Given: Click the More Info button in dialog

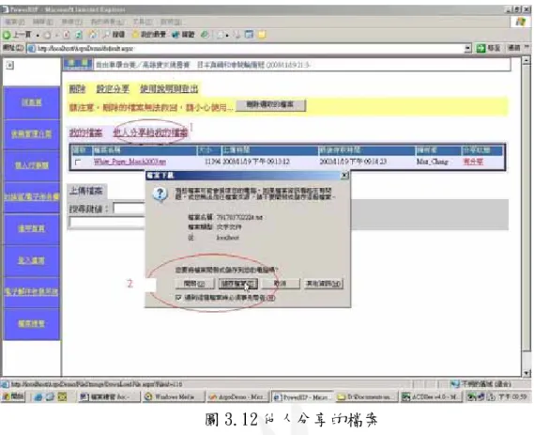Looking at the screenshot, I should point(324,284).
